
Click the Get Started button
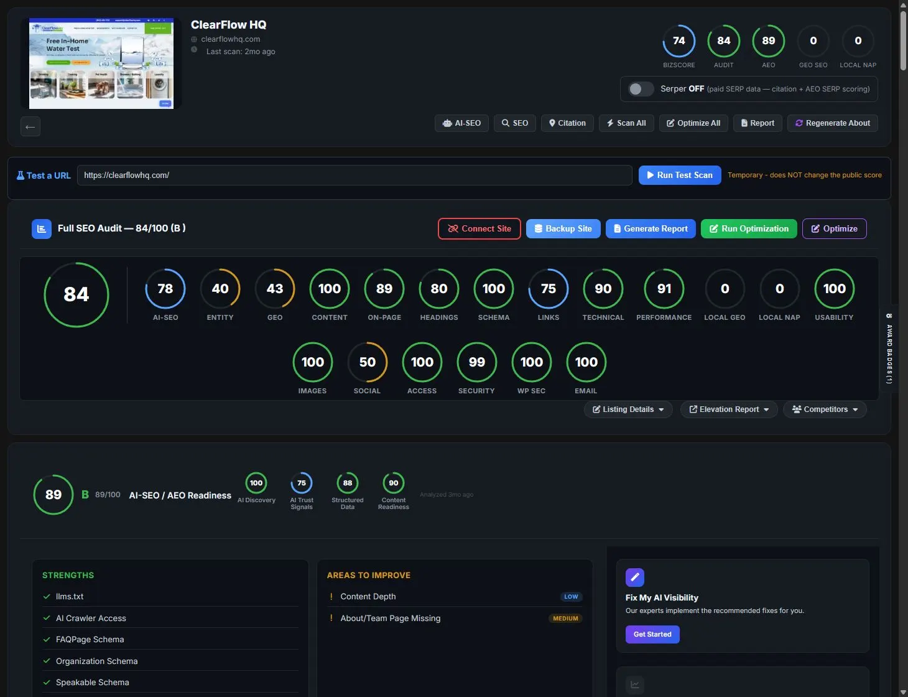652,634
